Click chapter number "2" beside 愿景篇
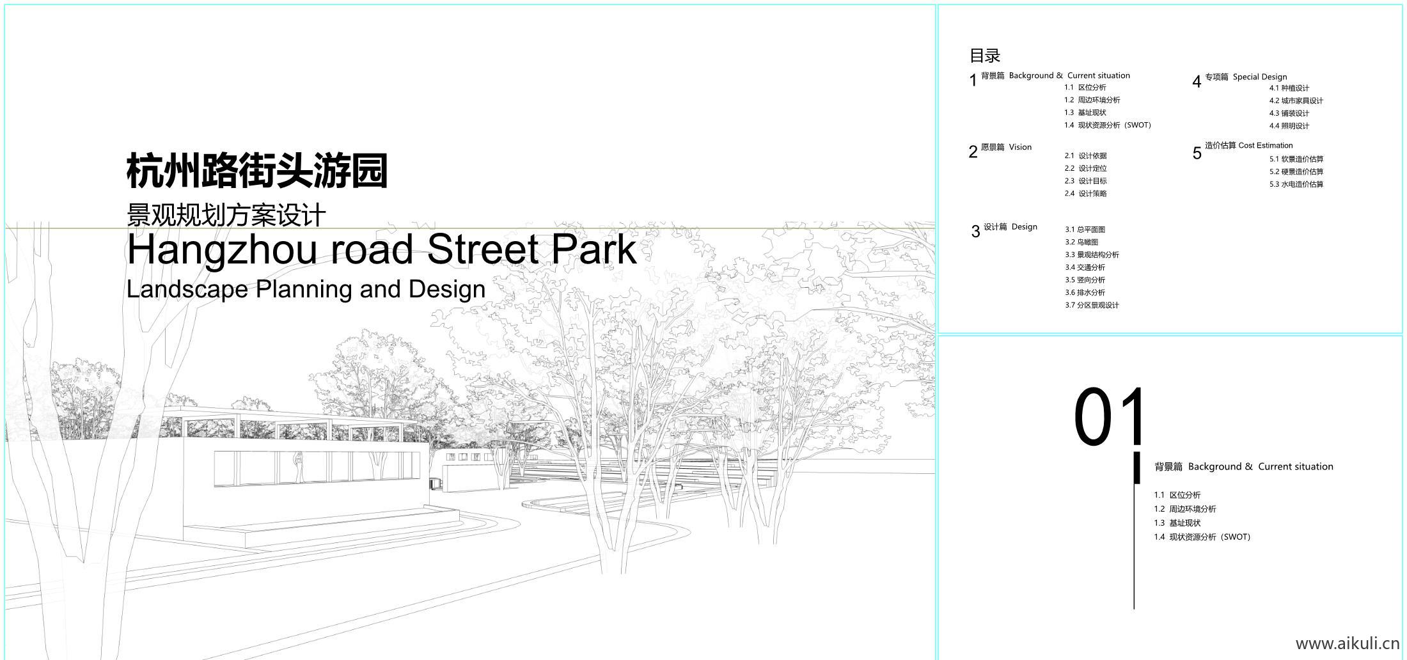 click(973, 152)
